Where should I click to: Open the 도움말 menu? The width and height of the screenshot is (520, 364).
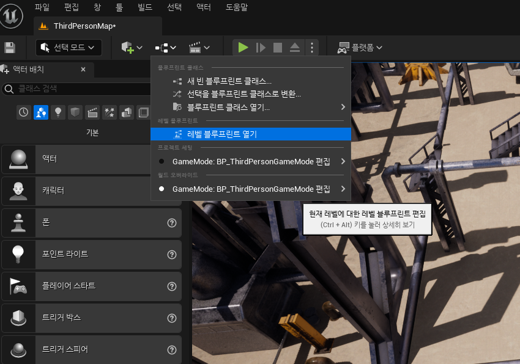(x=237, y=7)
